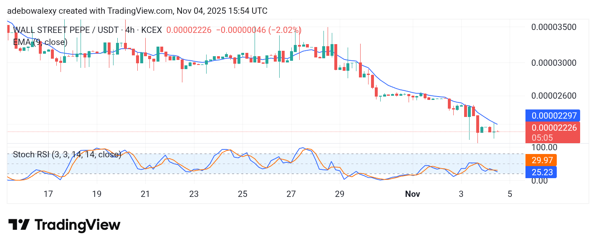The width and height of the screenshot is (596, 246).
Task: Select the 29 label on the date axis
Action: coord(340,194)
